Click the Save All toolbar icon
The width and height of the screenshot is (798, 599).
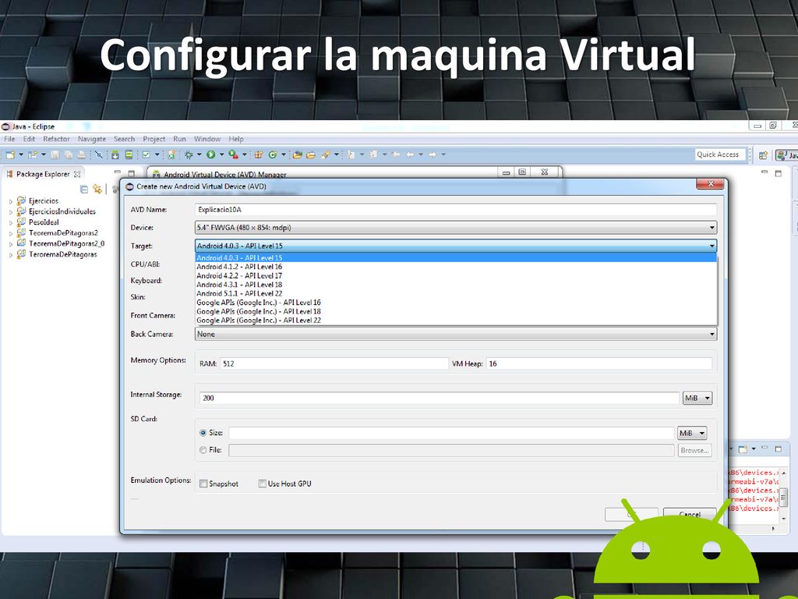point(69,154)
